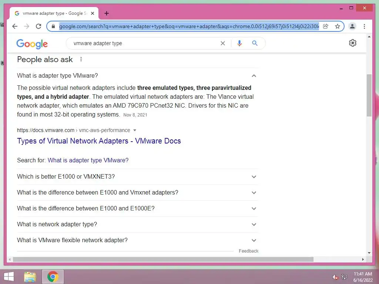This screenshot has height=284, width=379.
Task: Click the Nov 8, 2021 date text
Action: click(135, 115)
